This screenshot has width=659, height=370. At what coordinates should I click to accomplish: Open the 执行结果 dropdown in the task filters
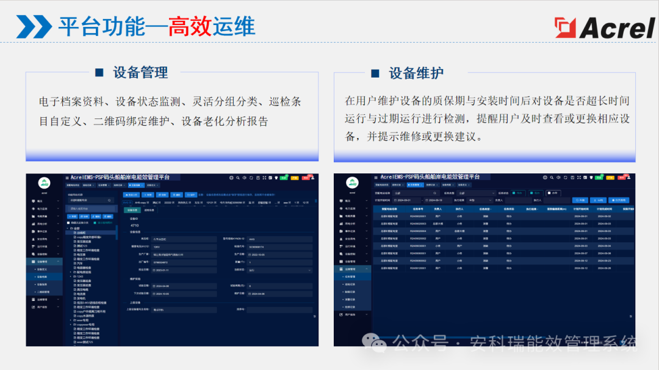[480, 199]
